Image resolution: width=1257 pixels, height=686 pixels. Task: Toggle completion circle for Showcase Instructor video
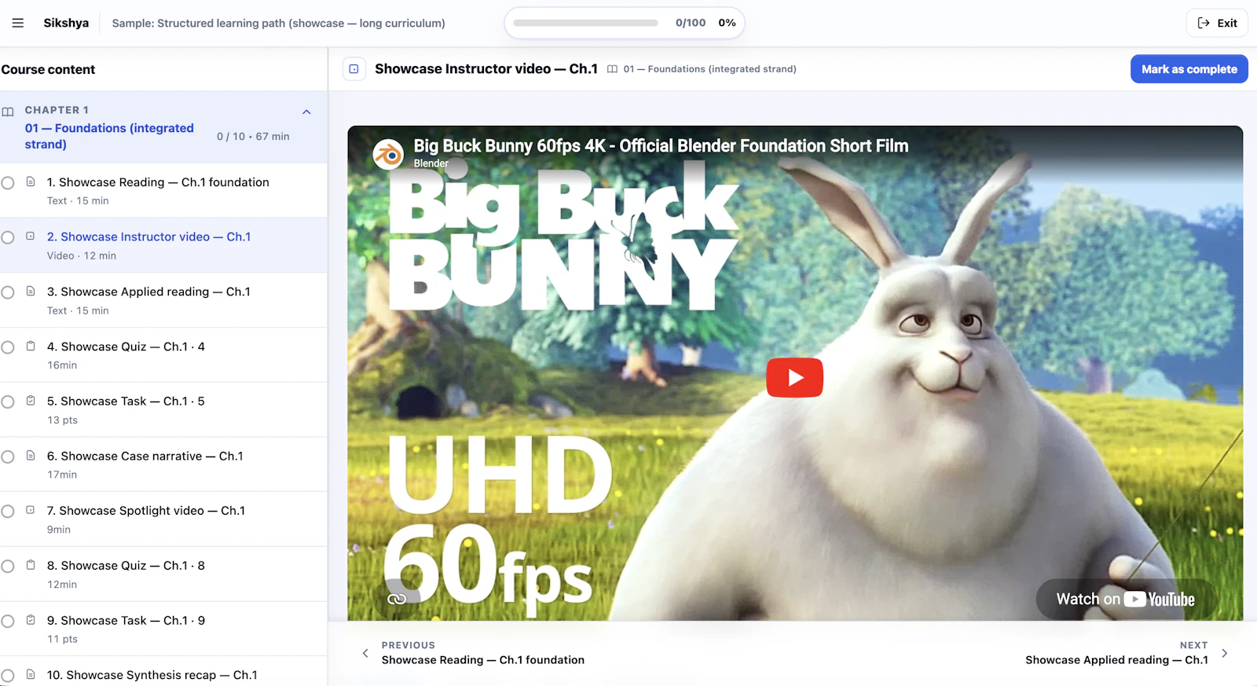coord(8,237)
